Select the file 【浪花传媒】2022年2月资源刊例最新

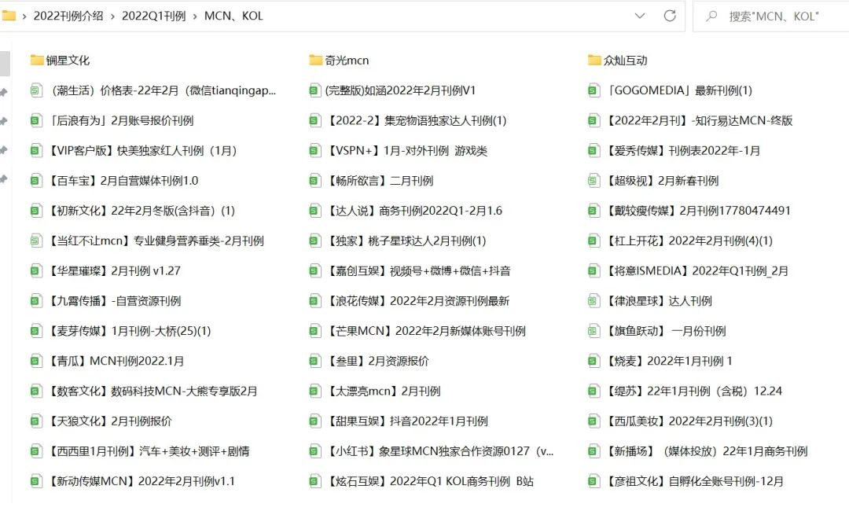(410, 301)
